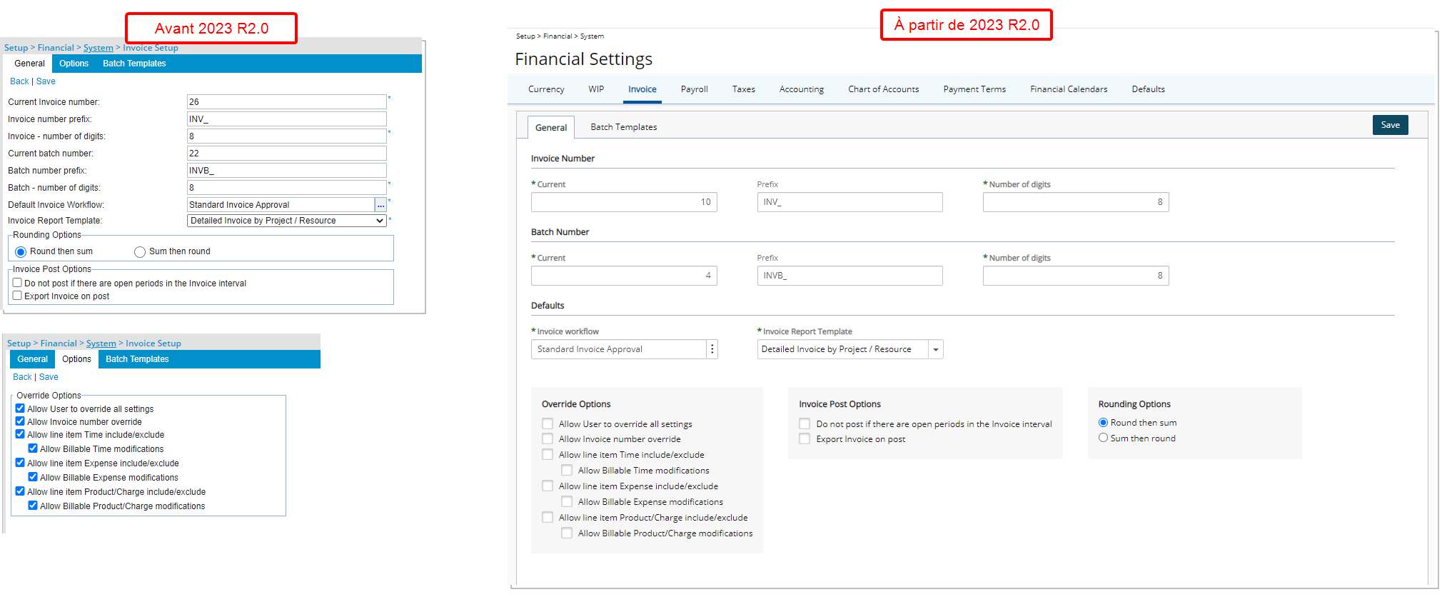Follow System breadcrumb link above Override Options panel
The width and height of the screenshot is (1447, 597).
click(101, 343)
